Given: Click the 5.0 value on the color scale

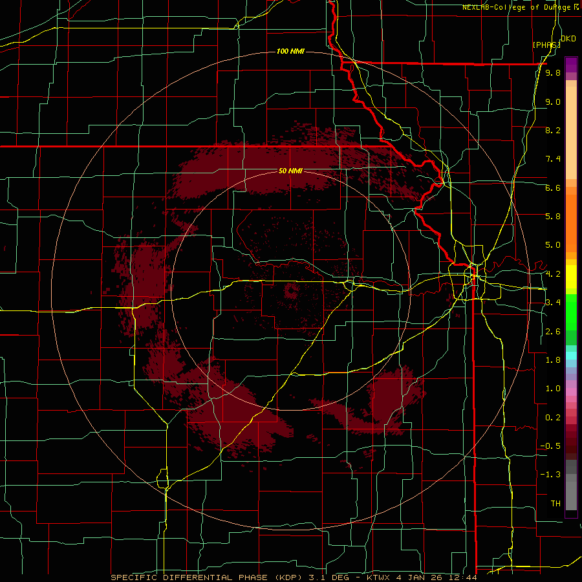Looking at the screenshot, I should point(553,245).
